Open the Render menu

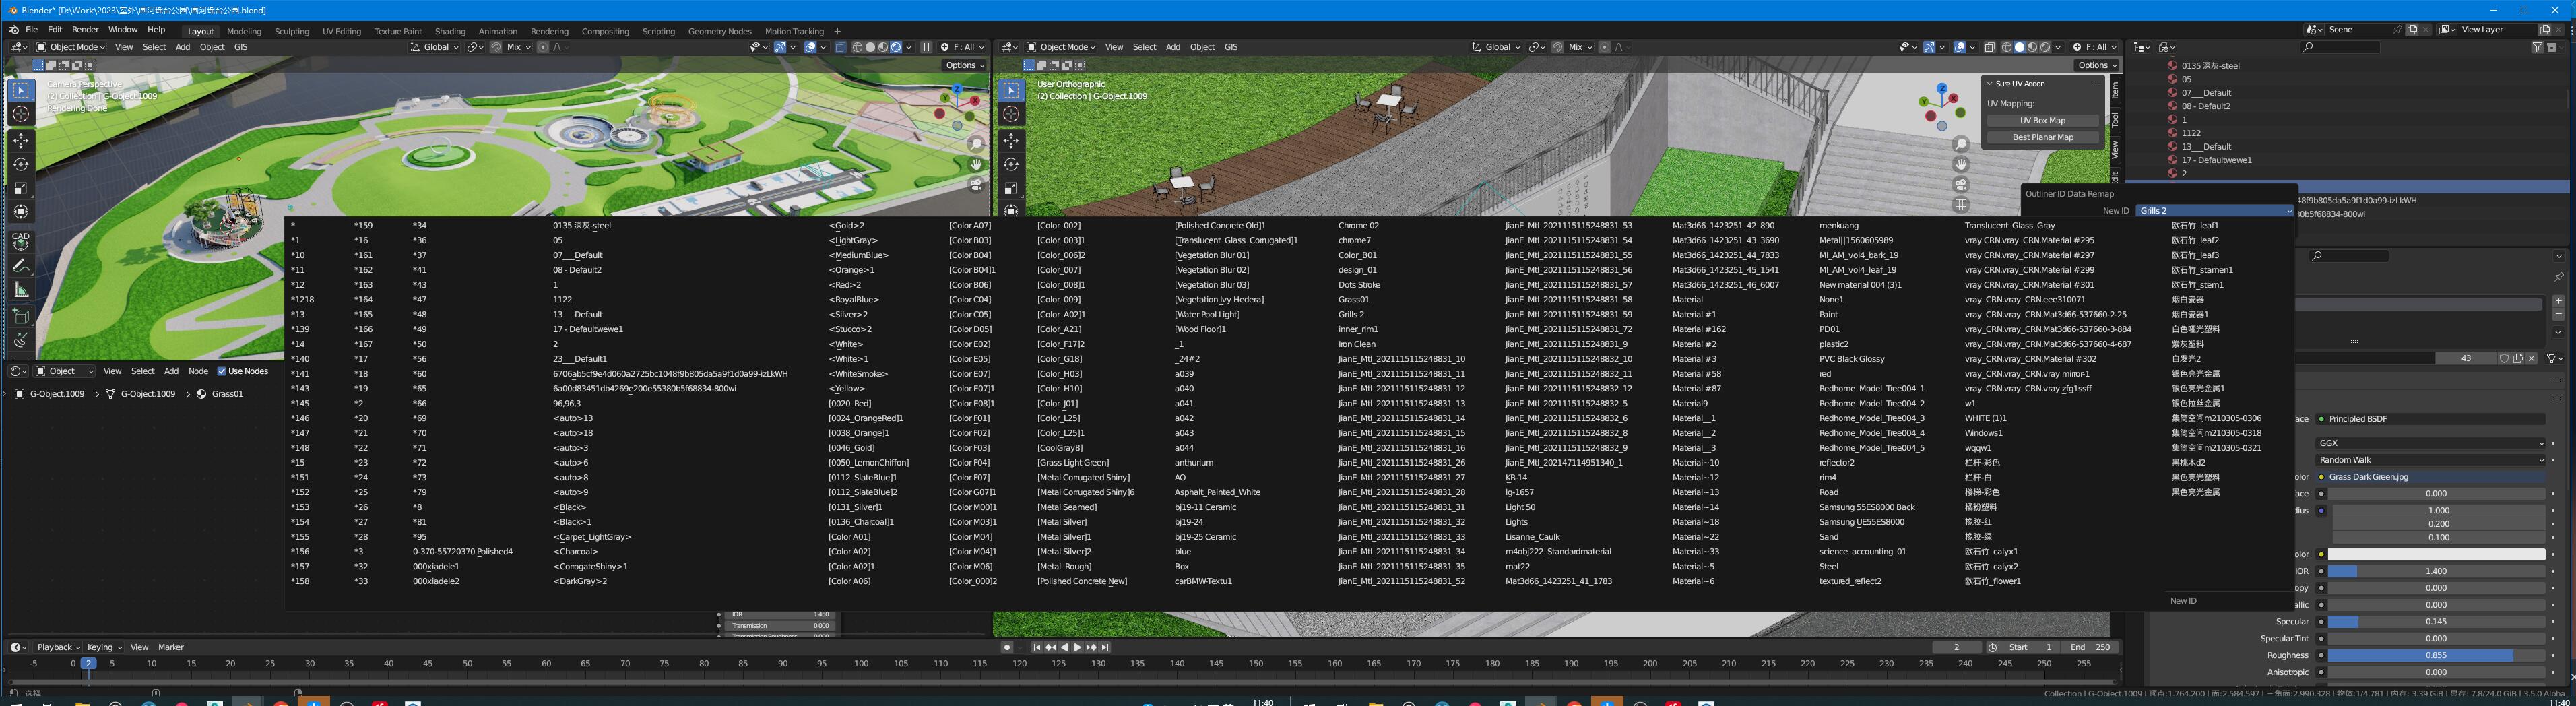coord(85,30)
